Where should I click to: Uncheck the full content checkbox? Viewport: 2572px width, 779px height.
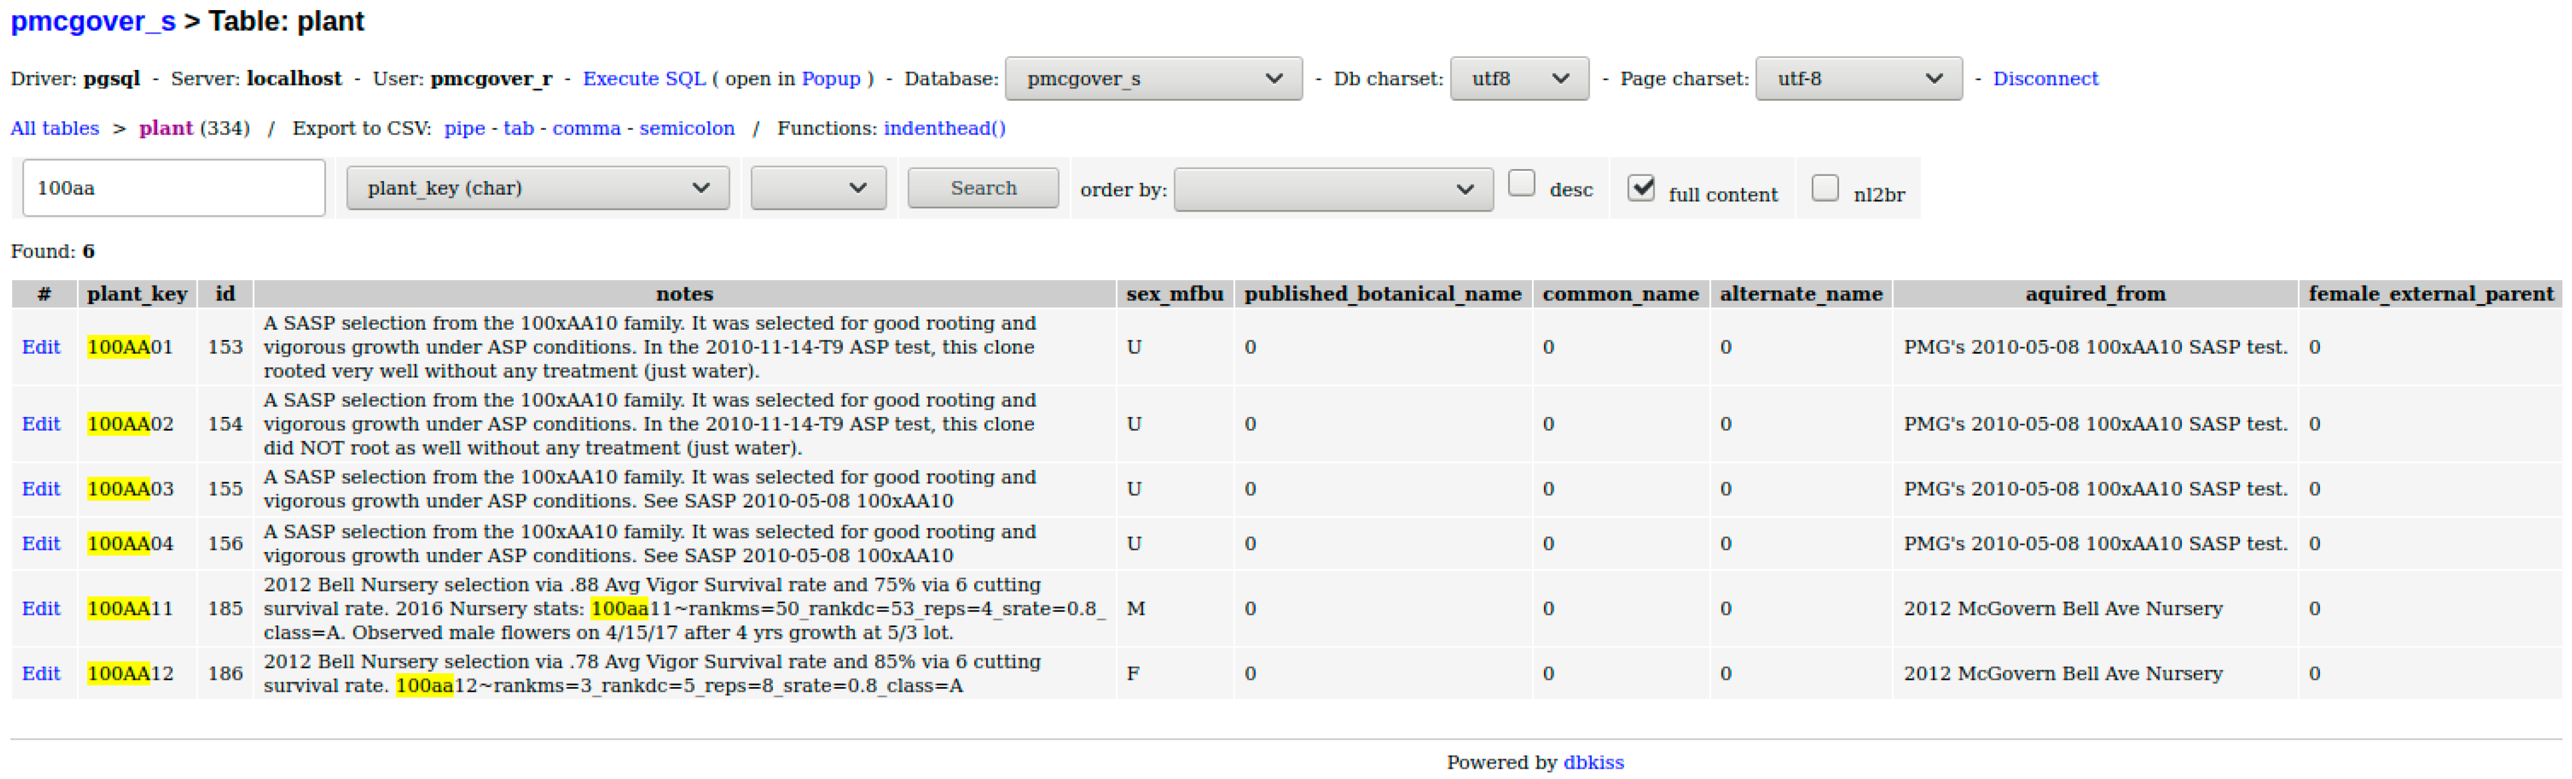1640,188
